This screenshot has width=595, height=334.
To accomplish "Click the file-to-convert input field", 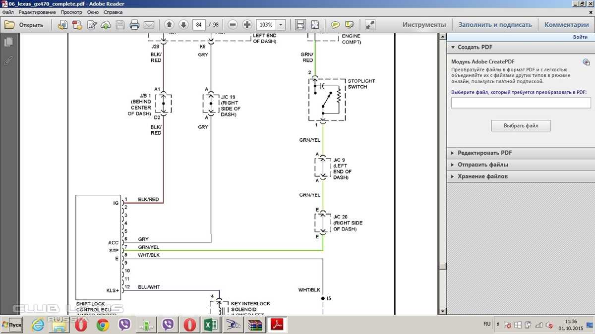I will click(x=521, y=103).
